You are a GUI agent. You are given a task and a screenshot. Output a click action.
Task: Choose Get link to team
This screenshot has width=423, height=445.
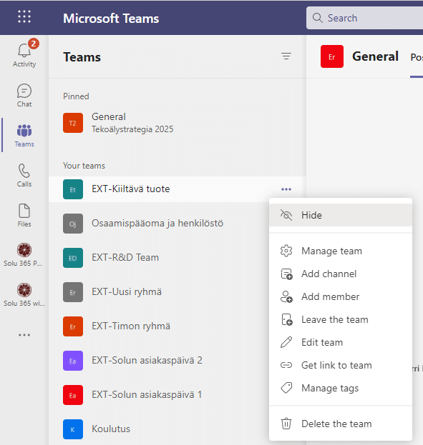coord(341,365)
